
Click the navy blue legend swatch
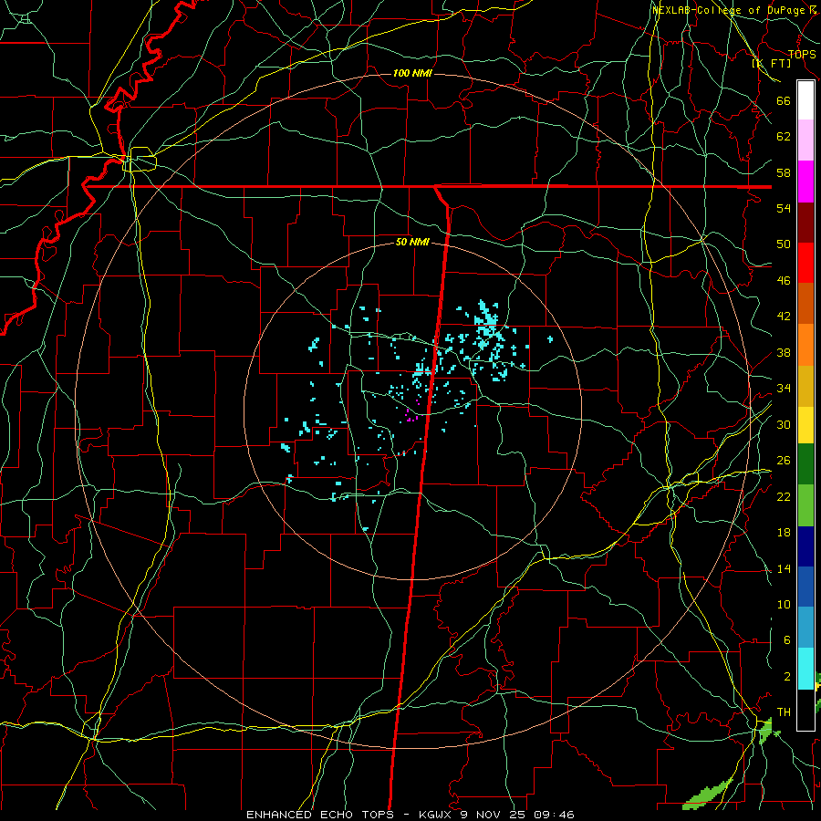point(805,546)
